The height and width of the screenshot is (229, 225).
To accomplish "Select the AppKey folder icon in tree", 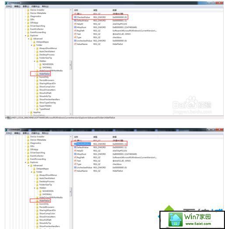I will tap(31, 112).
